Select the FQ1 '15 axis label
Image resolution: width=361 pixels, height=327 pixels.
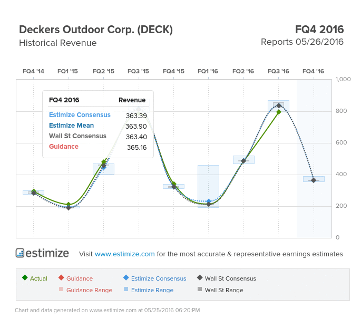tap(67, 71)
